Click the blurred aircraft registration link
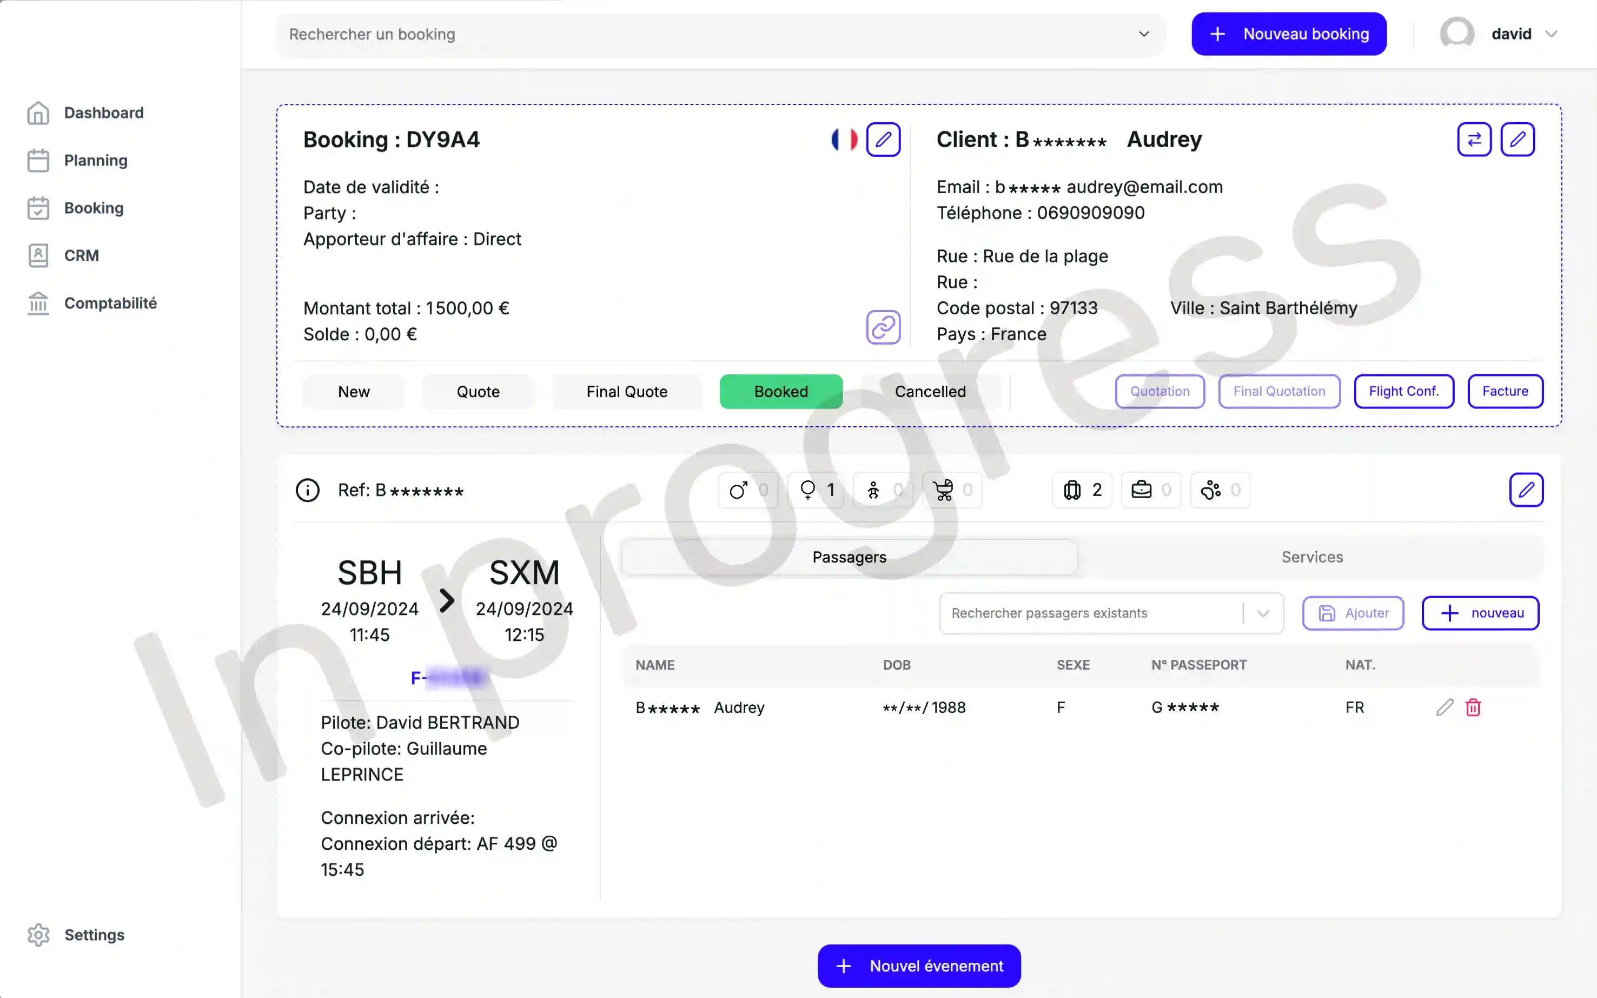Image resolution: width=1597 pixels, height=998 pixels. pos(449,678)
